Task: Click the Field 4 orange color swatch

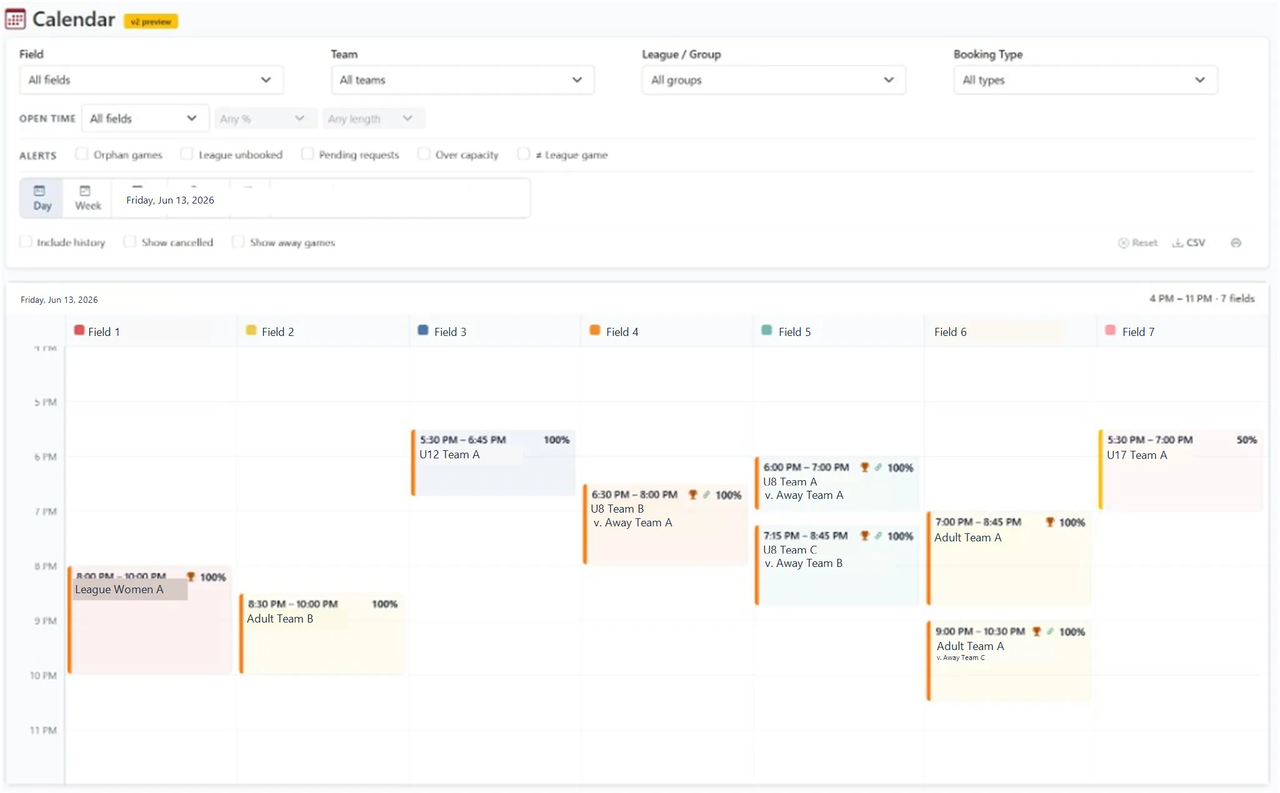Action: 595,330
